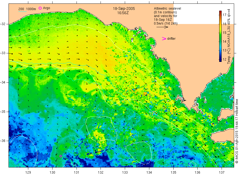Click the longitude label 134
Viewport: 240px width, 176px height.
click(x=149, y=173)
